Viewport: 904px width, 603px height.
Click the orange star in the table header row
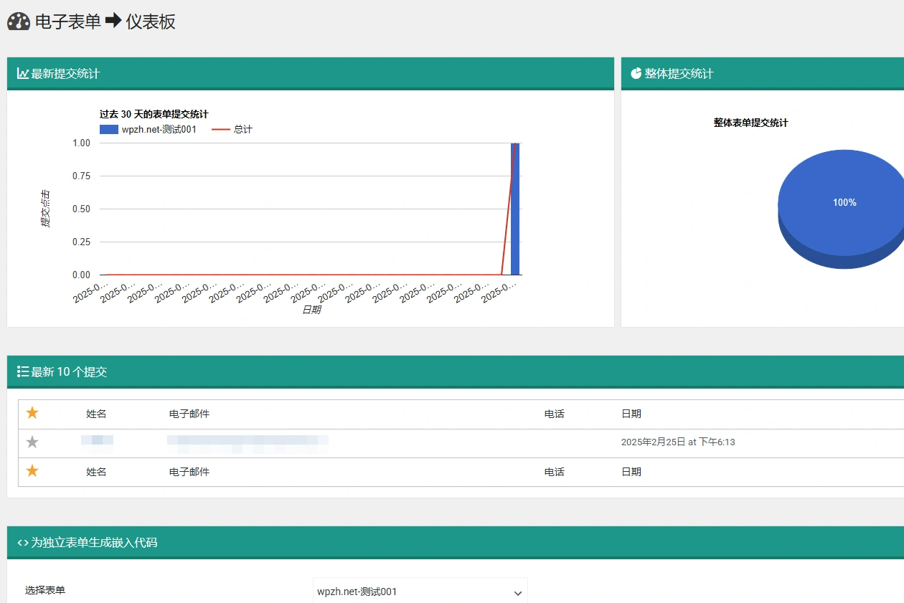(32, 414)
